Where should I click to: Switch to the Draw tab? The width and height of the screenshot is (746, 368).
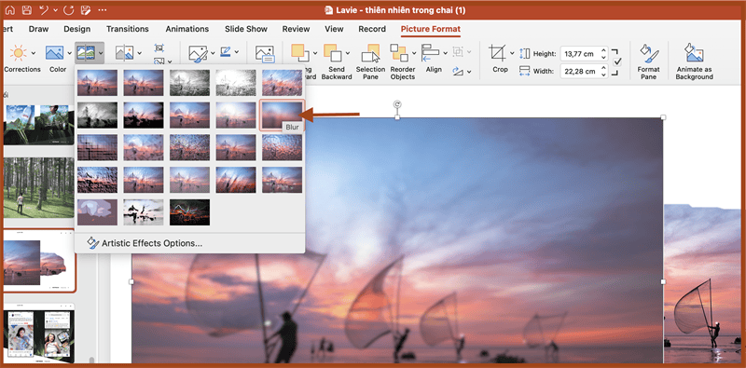tap(38, 29)
